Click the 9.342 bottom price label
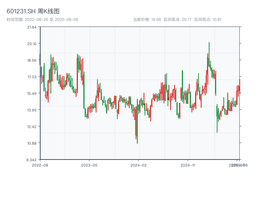 pyautogui.click(x=32, y=160)
